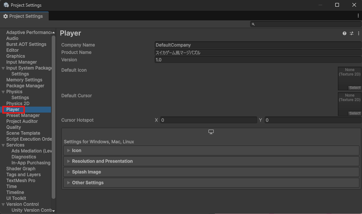
Task: Select TextMesh Pro category
Action: [21, 181]
